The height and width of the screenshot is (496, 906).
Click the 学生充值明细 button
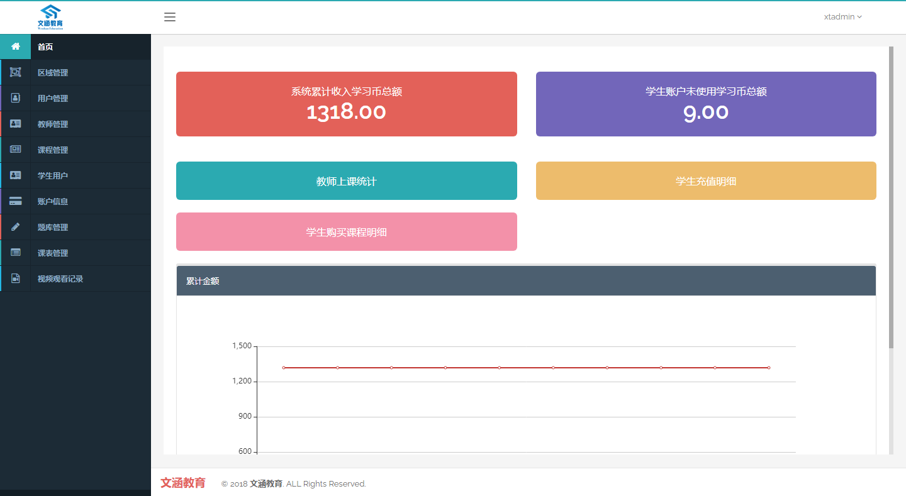706,181
